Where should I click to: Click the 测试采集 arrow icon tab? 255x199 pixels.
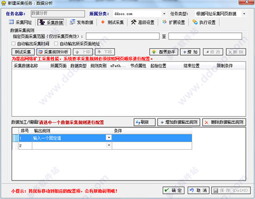tap(102, 22)
